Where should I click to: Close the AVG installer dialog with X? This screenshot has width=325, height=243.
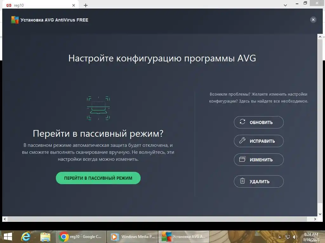pos(313,20)
